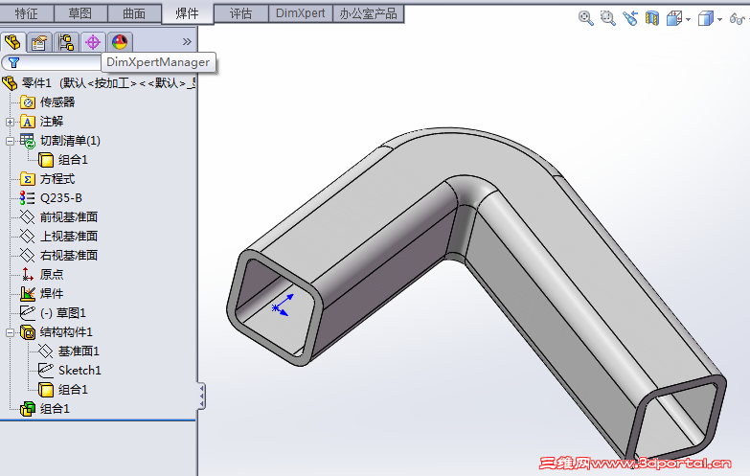Open the ConfigurationManager tab icon

tap(66, 42)
